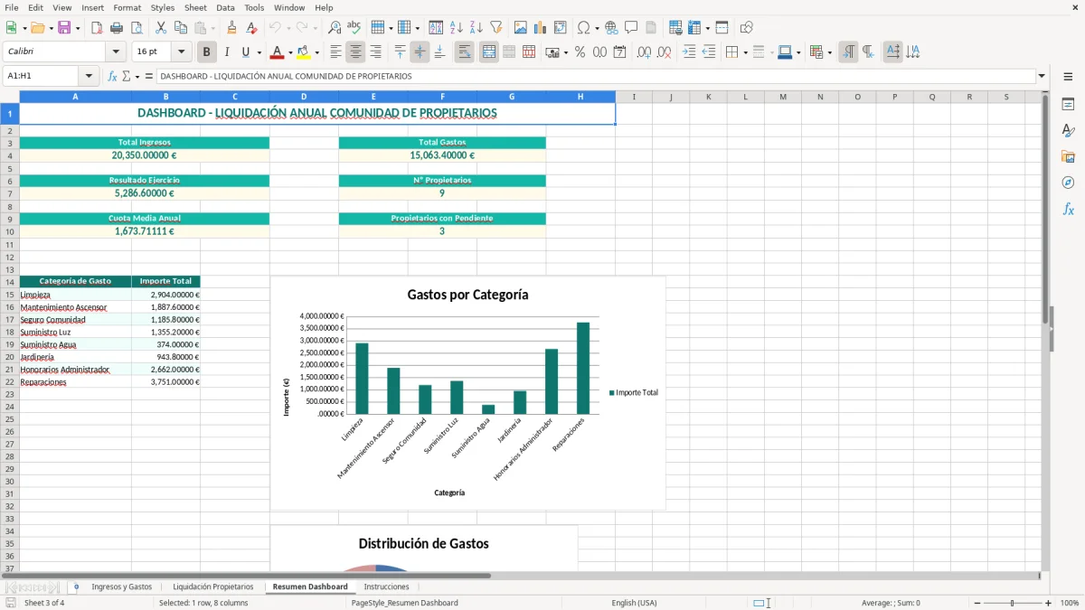The height and width of the screenshot is (610, 1085).
Task: Open Background Color dropdown arrow
Action: 316,52
